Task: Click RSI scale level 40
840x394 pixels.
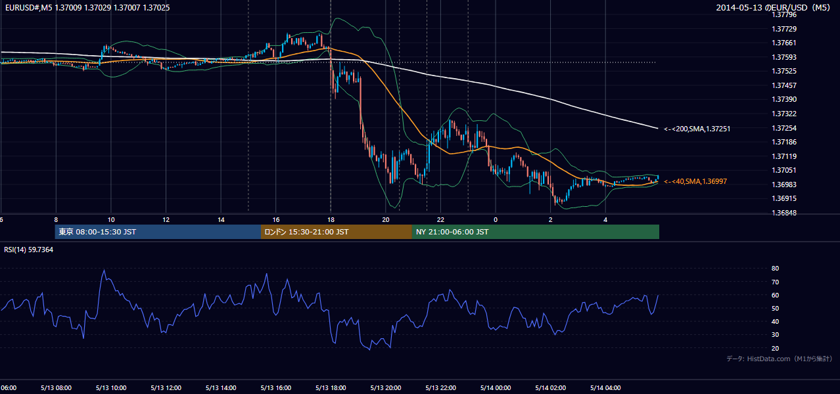Action: pyautogui.click(x=776, y=321)
